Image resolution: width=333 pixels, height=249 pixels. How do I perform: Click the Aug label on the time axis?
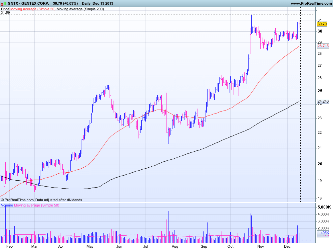tap(175, 246)
